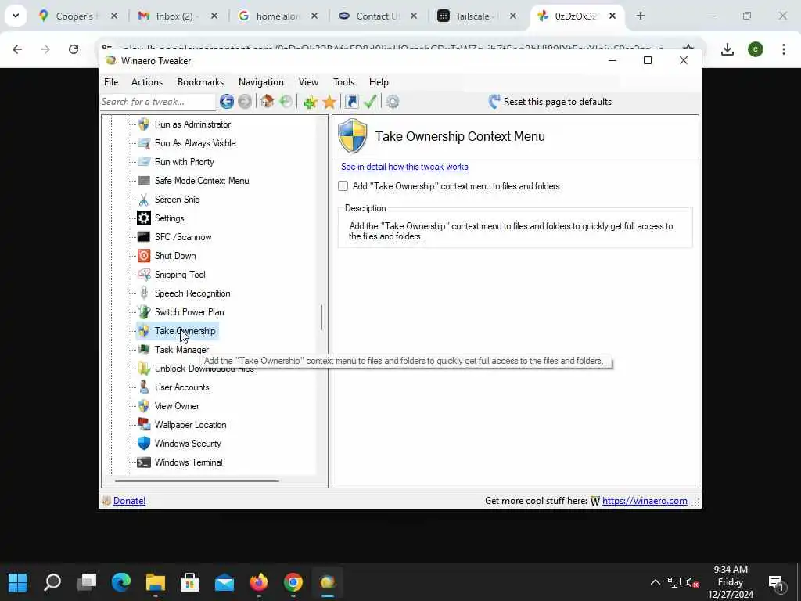Open the View menu
Screen dimensions: 801x601
[x=308, y=81]
